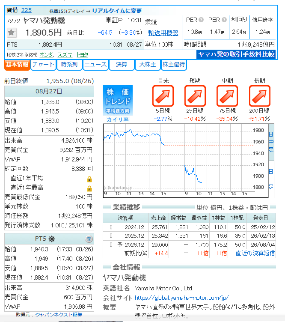Open the ニュース tab
Viewport: 285px width, 322px height.
tap(95, 65)
